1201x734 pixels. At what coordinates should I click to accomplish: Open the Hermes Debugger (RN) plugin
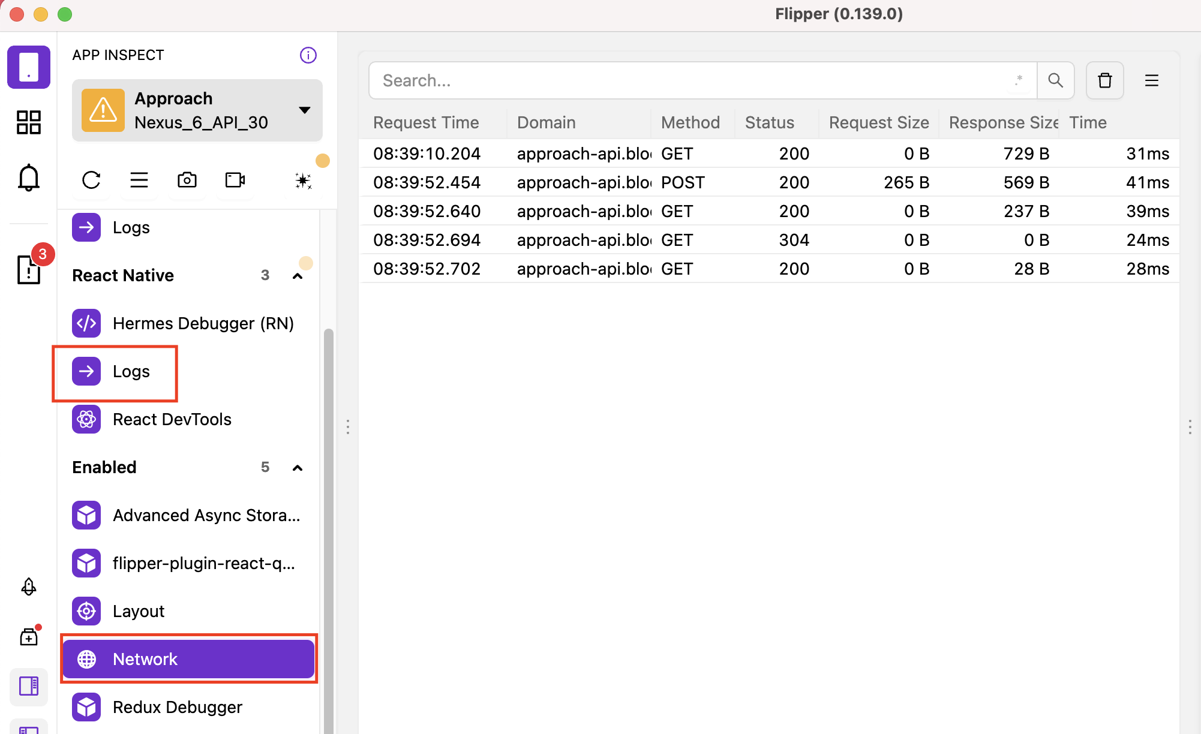(x=204, y=323)
